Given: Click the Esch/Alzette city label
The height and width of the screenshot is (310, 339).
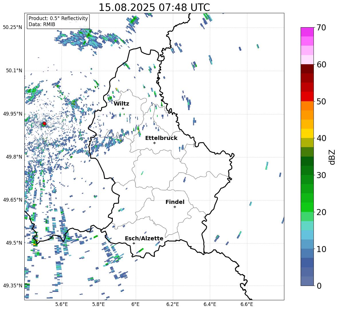Looking at the screenshot, I should [144, 238].
